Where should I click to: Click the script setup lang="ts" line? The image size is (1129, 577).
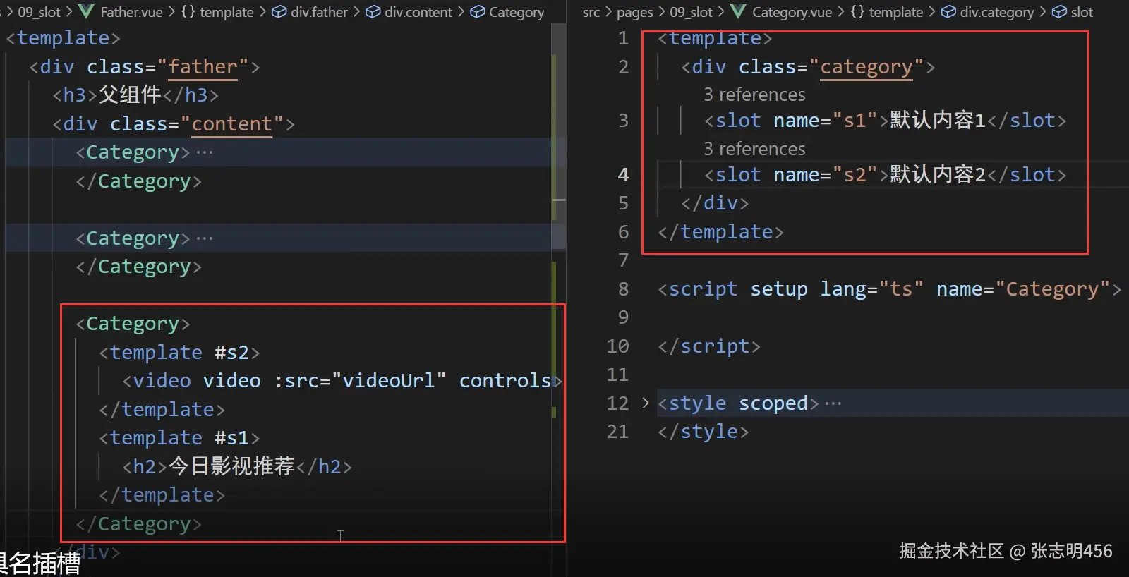(890, 289)
